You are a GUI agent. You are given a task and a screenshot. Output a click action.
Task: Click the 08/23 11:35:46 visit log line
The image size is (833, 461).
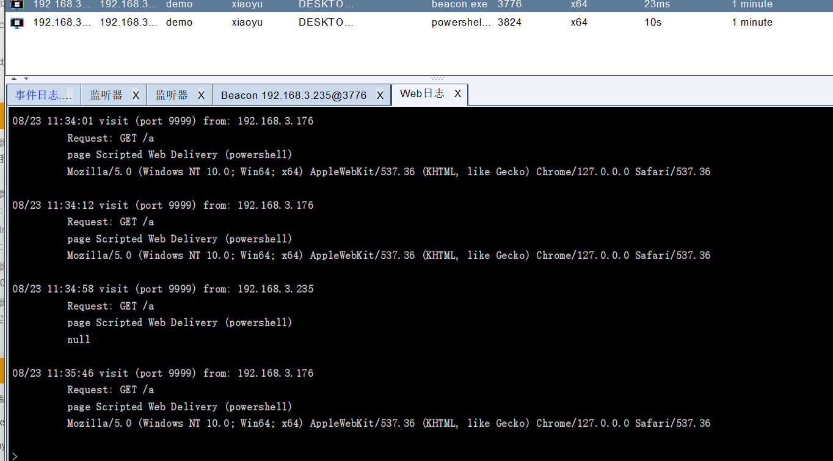[x=163, y=373]
